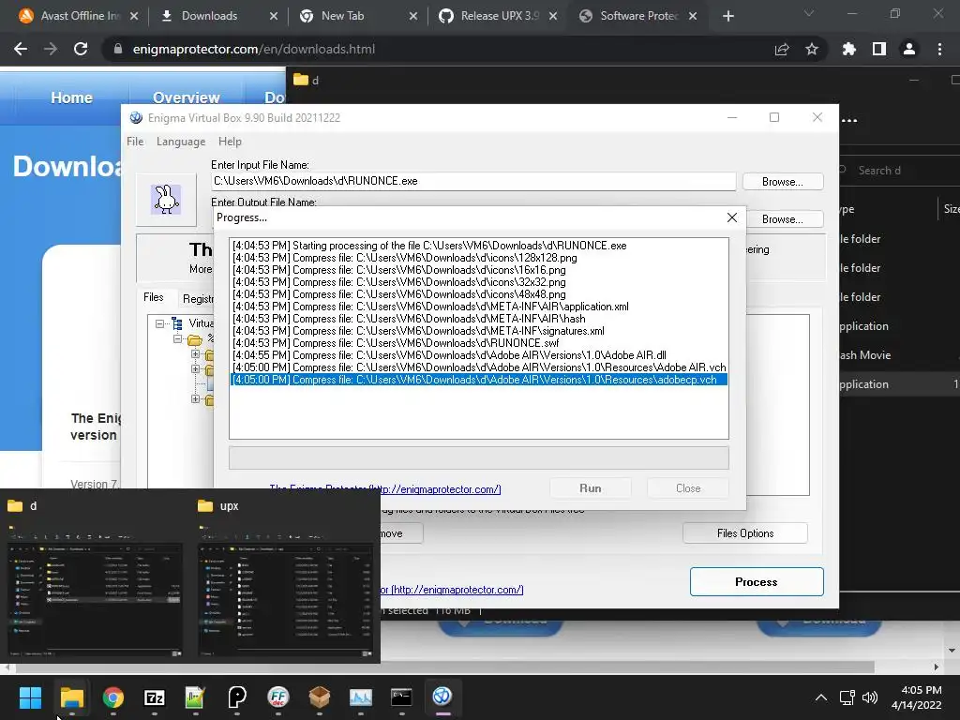
Task: Expand the second subfolder in Files tree
Action: [195, 369]
